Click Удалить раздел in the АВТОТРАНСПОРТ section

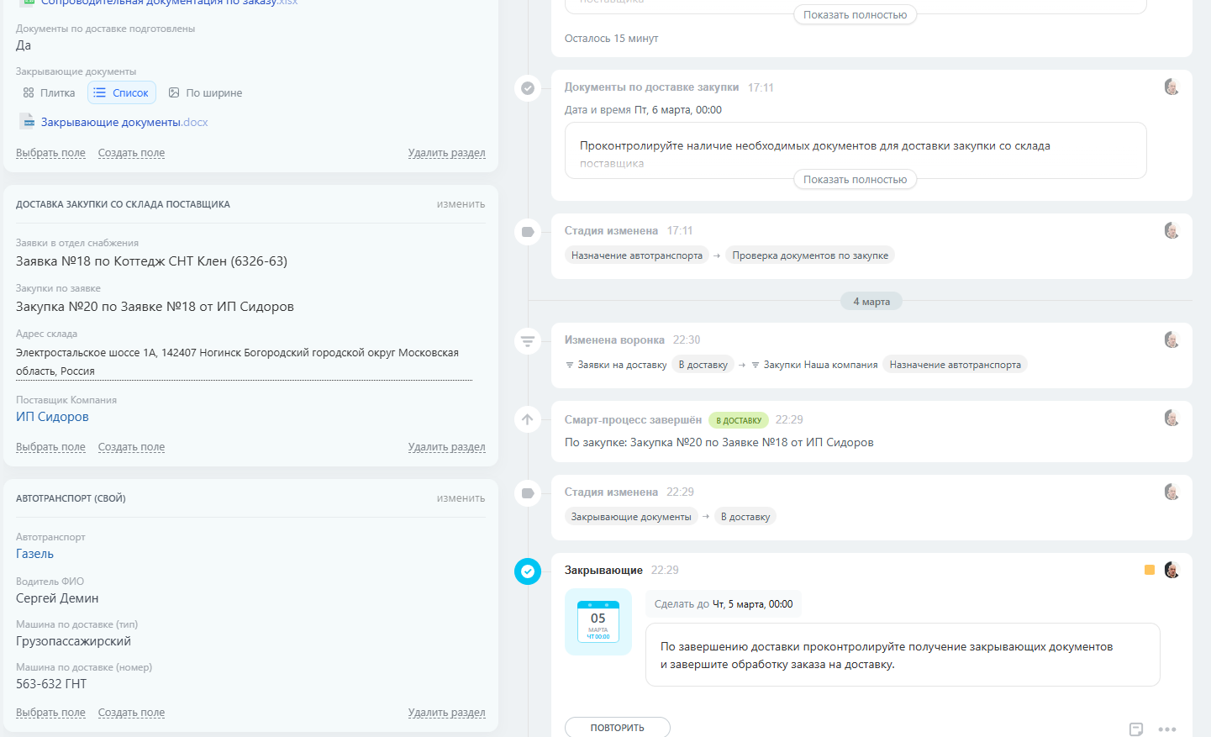coord(447,713)
